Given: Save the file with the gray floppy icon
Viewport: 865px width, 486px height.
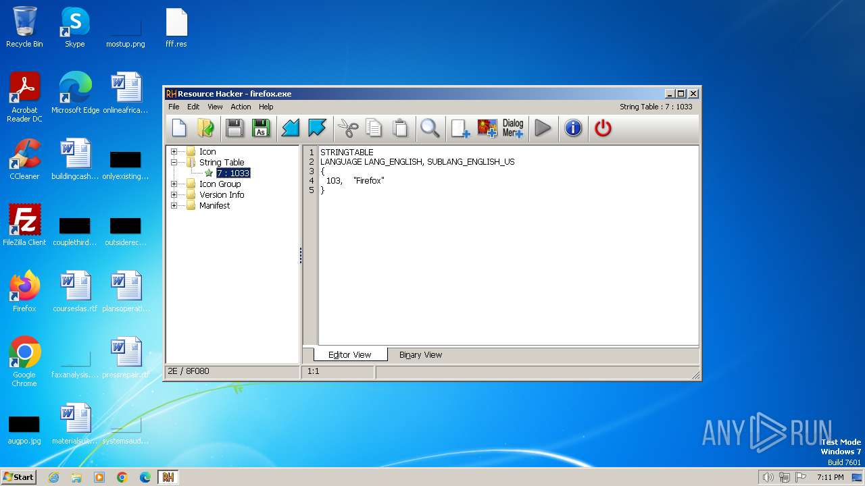Looking at the screenshot, I should 234,128.
